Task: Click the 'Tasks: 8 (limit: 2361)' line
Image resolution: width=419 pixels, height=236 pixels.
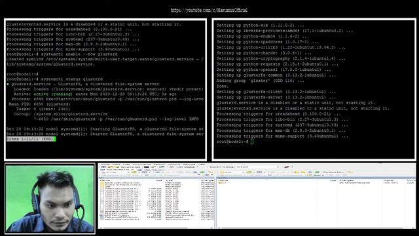Action: (x=43, y=109)
